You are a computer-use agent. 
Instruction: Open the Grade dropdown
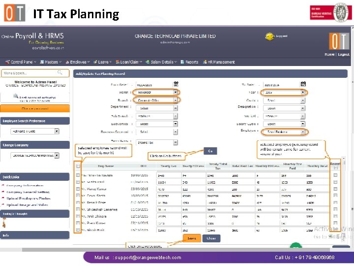[x=284, y=100]
